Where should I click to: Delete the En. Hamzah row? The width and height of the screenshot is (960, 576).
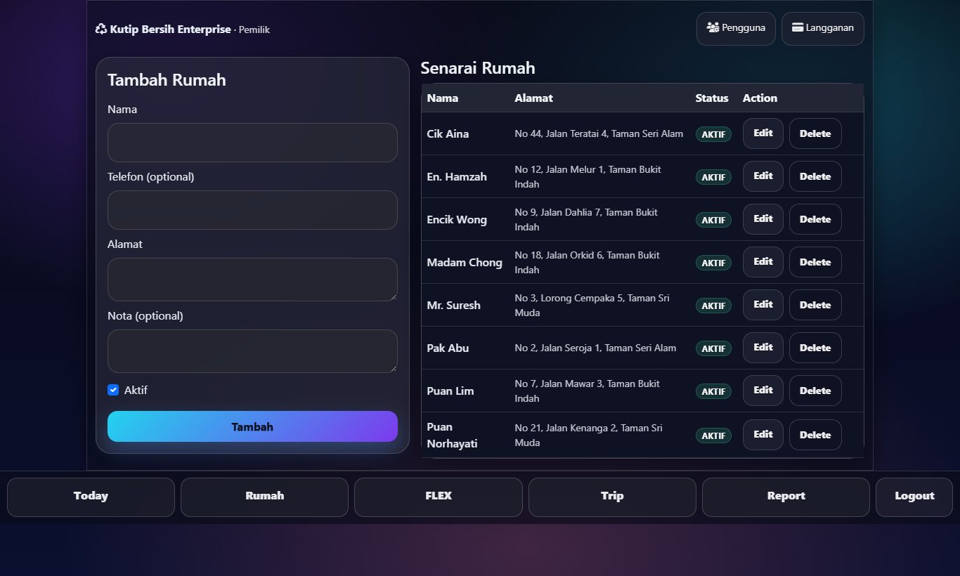coord(815,176)
